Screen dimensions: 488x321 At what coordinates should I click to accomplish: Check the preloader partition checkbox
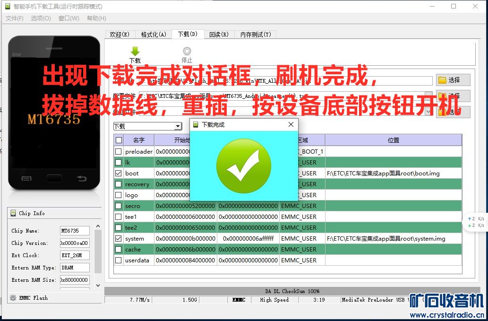pyautogui.click(x=118, y=152)
